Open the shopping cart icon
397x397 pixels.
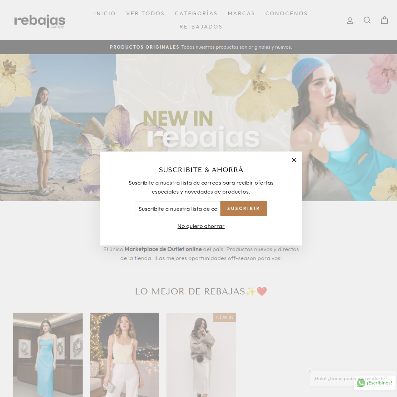tap(385, 20)
